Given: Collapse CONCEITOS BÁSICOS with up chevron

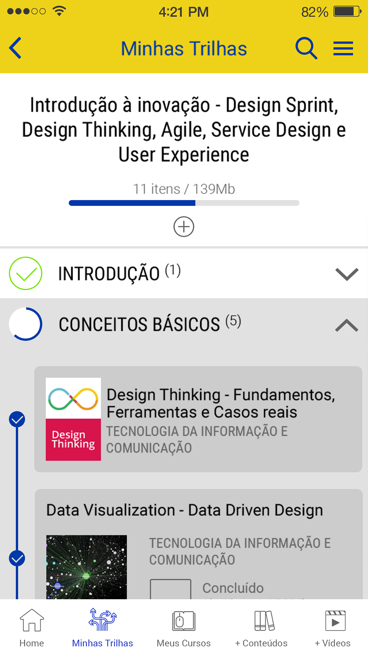Looking at the screenshot, I should click(346, 325).
